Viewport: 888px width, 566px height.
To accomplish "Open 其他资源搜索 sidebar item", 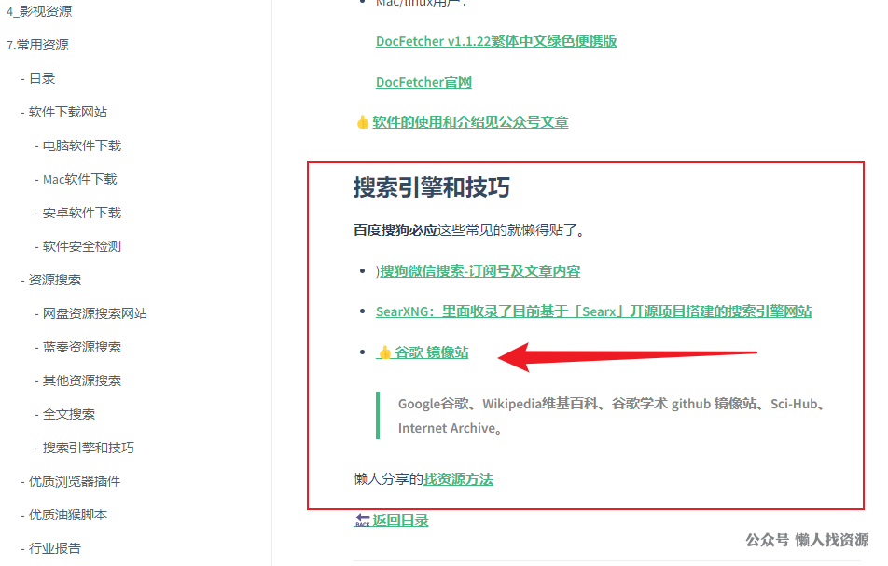I will 81,381.
